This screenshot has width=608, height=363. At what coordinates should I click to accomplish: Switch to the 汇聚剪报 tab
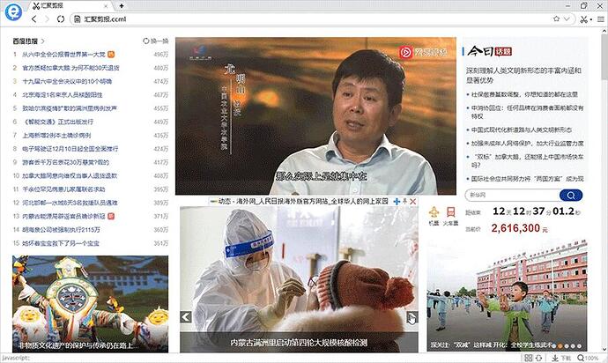[57, 5]
